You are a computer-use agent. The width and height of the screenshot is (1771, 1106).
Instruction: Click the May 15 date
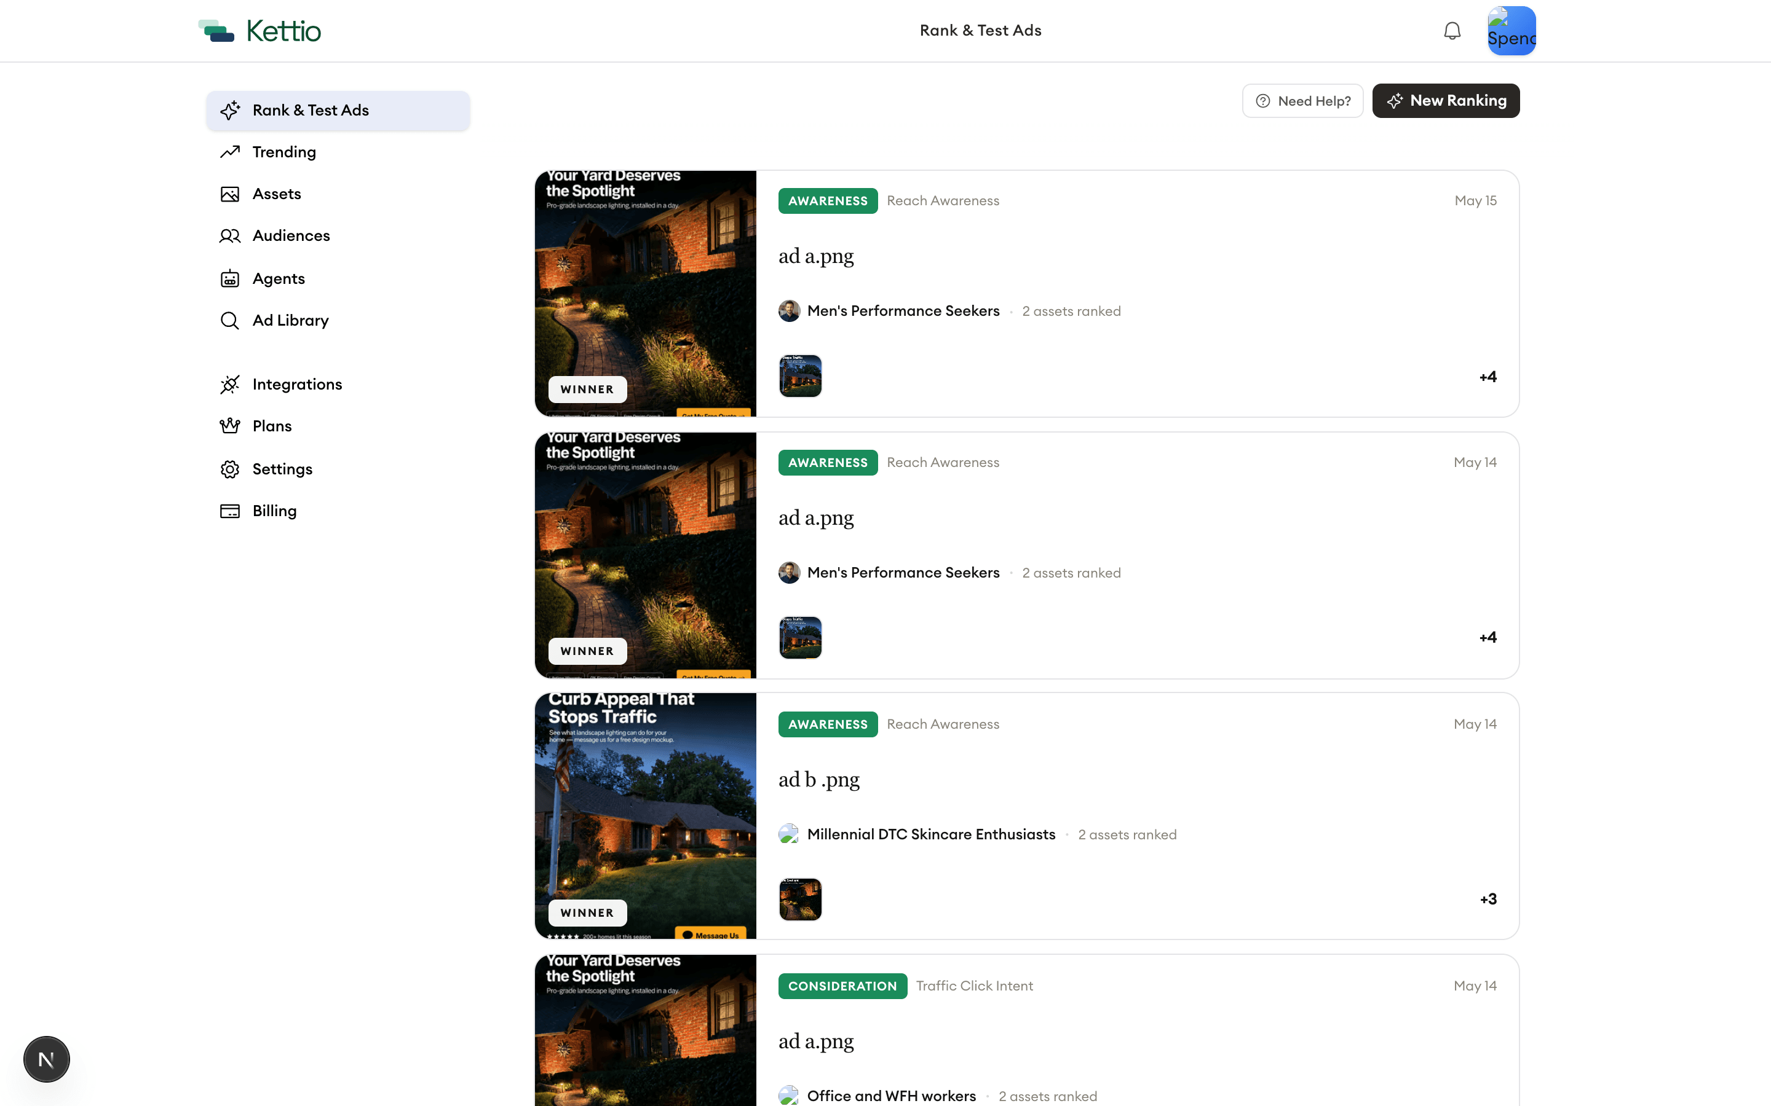1475,200
